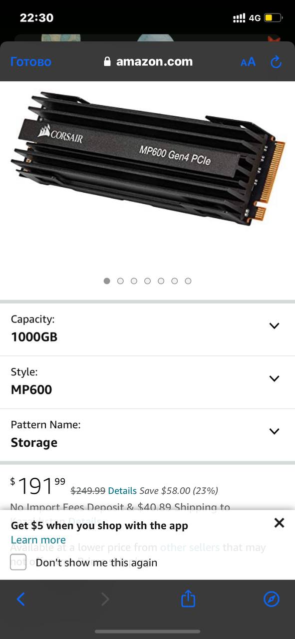Tap the padlock icon beside amazon.com
The height and width of the screenshot is (639, 295).
click(107, 62)
